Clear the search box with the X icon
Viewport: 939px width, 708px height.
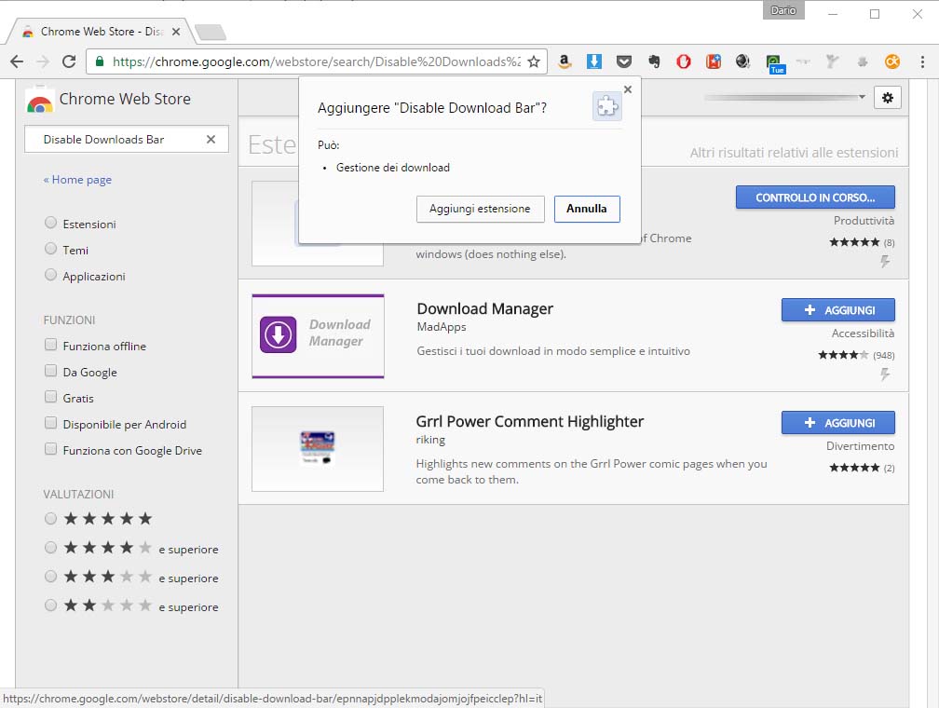tap(211, 140)
